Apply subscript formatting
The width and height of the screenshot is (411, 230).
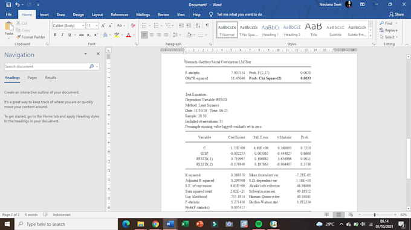(89, 35)
